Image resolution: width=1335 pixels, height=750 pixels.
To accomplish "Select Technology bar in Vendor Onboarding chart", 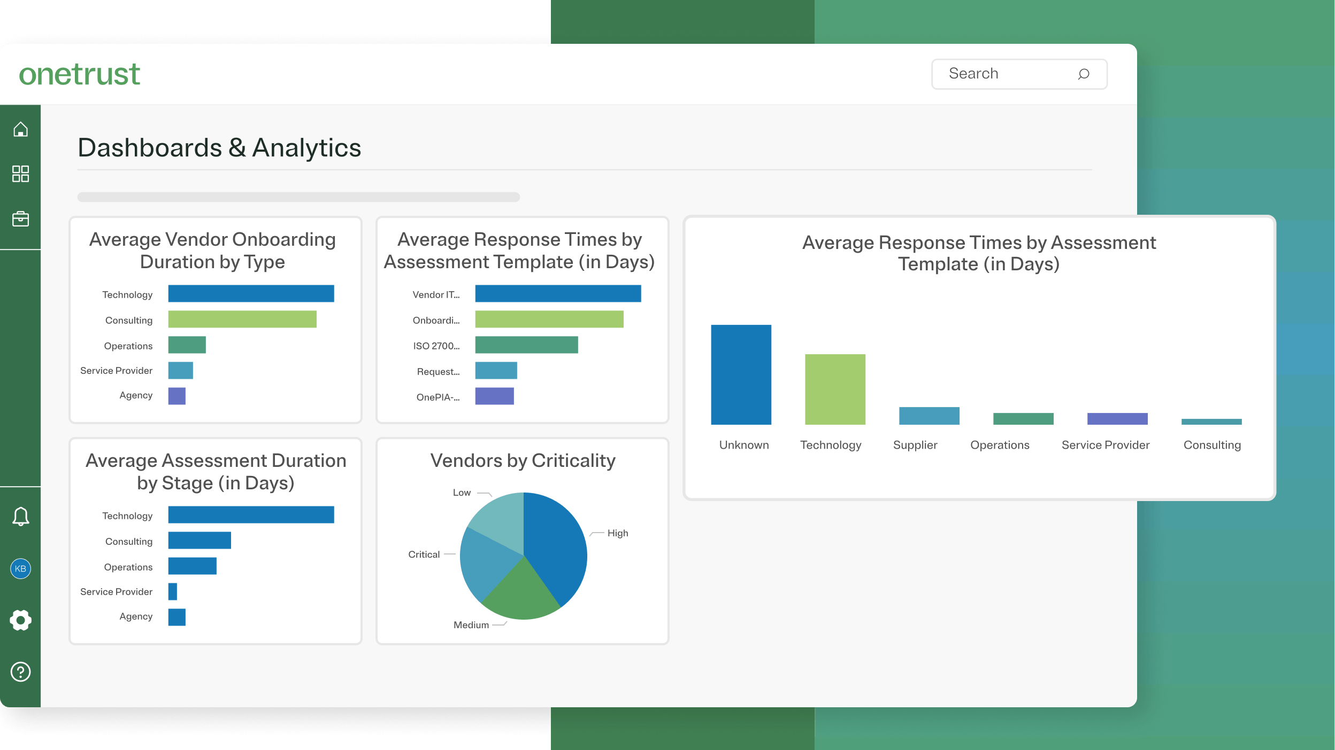I will [251, 294].
